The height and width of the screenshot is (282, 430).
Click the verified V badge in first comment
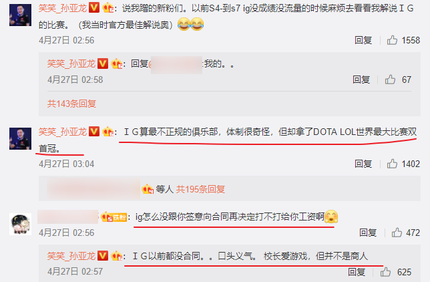coord(94,8)
